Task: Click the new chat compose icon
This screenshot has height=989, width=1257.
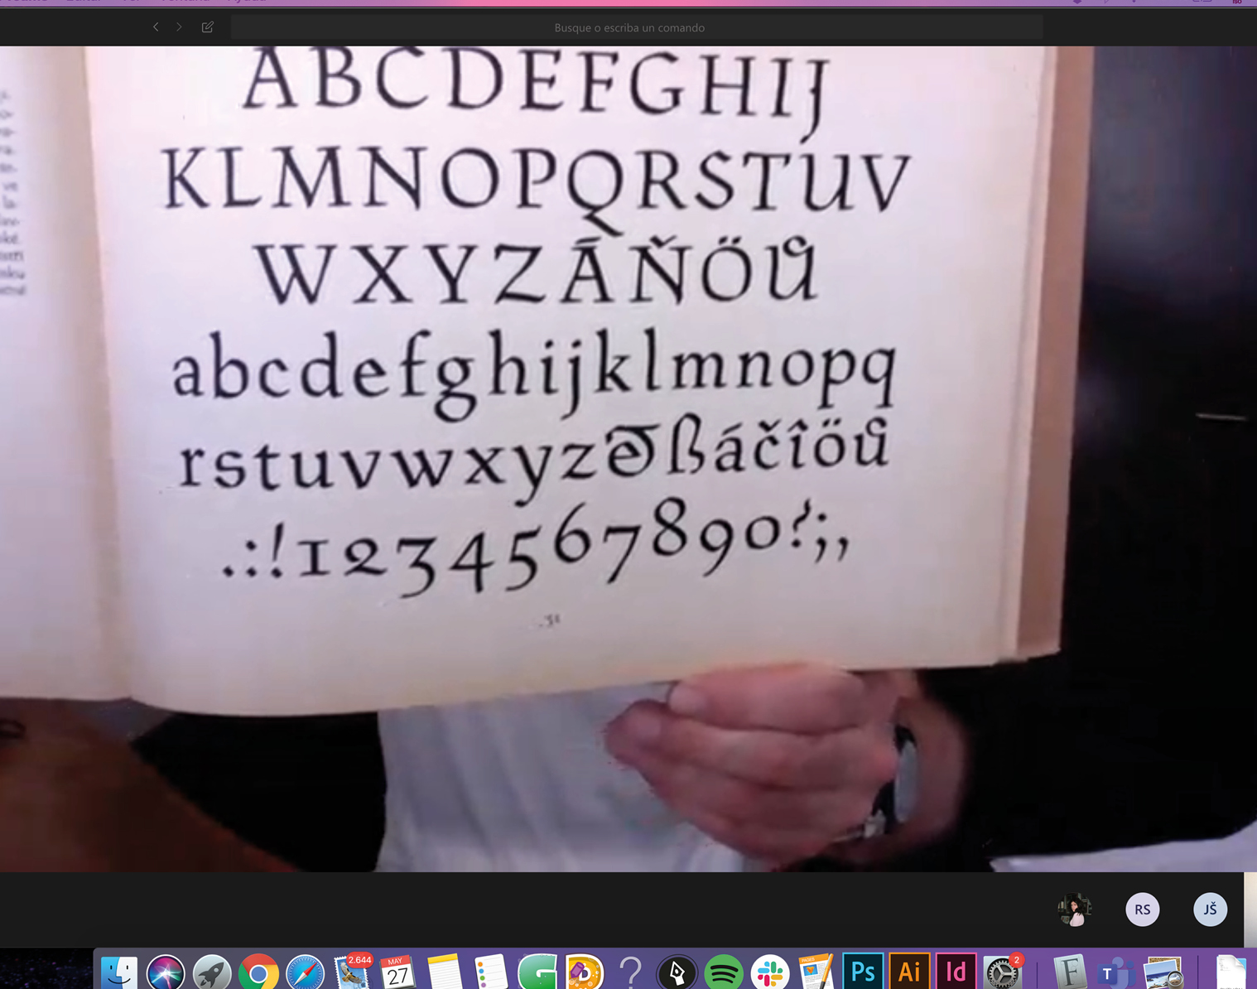Action: 208,27
